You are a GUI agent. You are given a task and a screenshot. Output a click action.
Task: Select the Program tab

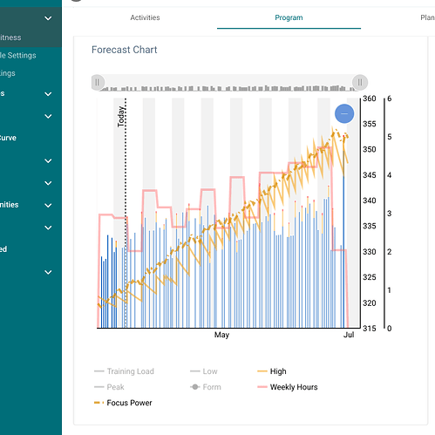click(289, 17)
